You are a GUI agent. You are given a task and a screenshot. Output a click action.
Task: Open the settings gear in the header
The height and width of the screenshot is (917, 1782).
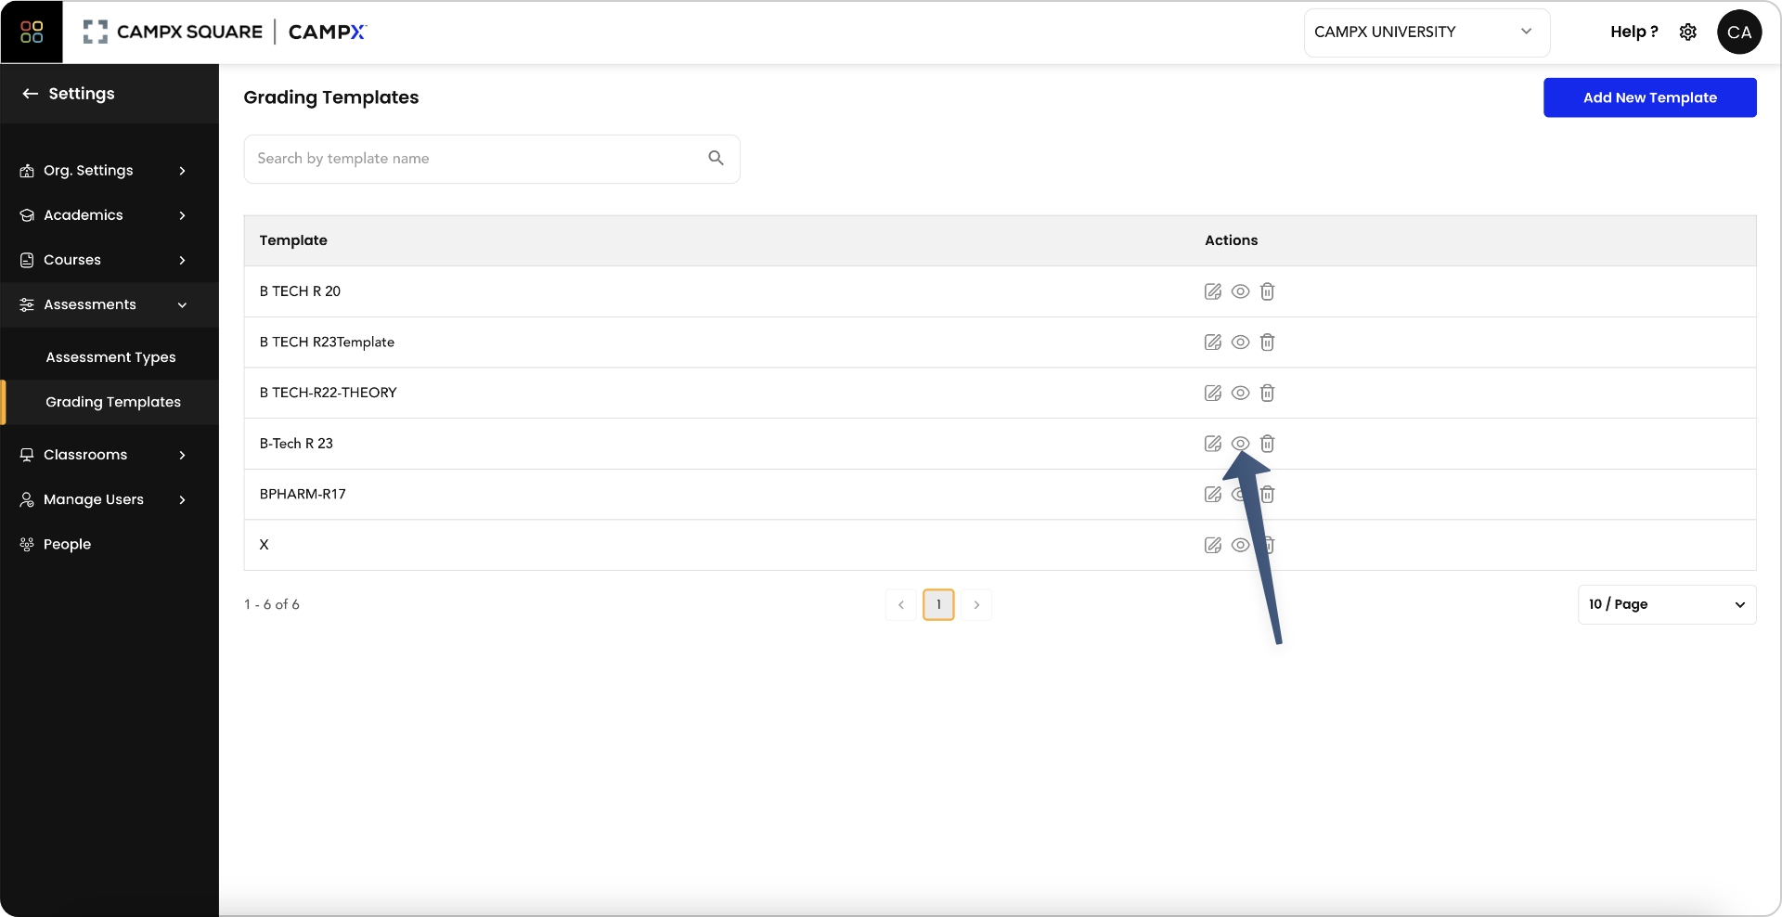pos(1688,32)
